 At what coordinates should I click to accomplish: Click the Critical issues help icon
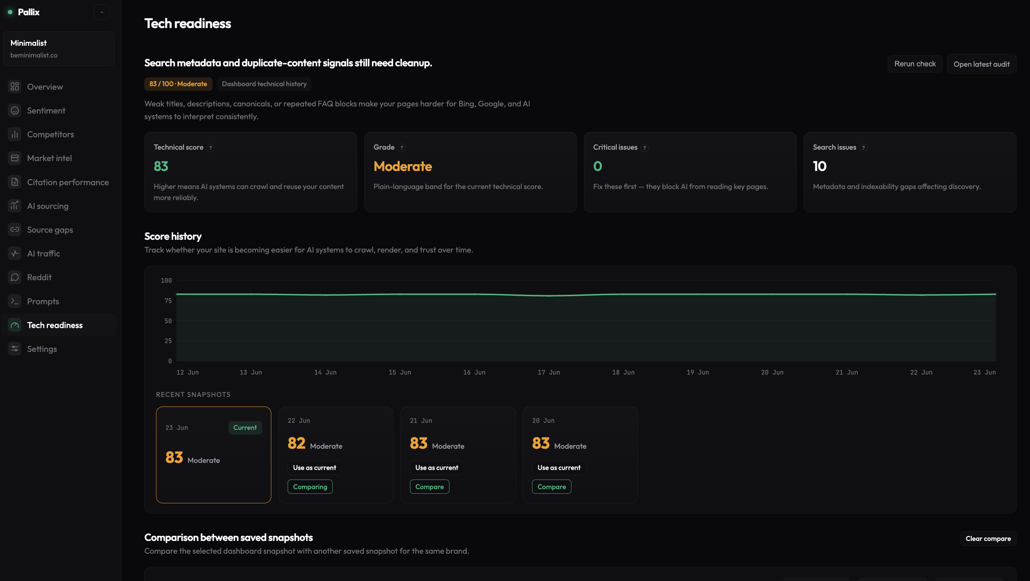tap(644, 148)
